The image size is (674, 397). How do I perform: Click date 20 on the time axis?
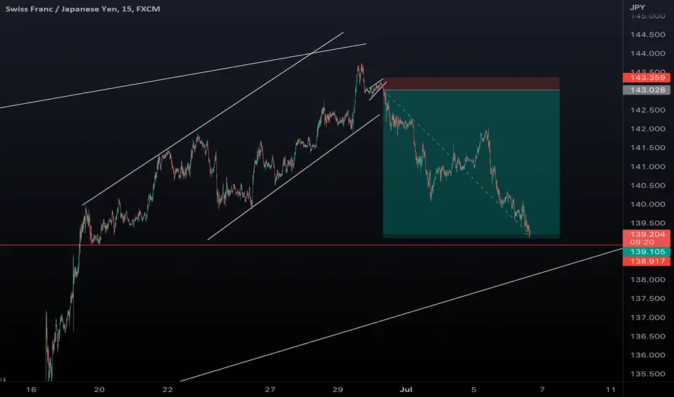(x=99, y=389)
